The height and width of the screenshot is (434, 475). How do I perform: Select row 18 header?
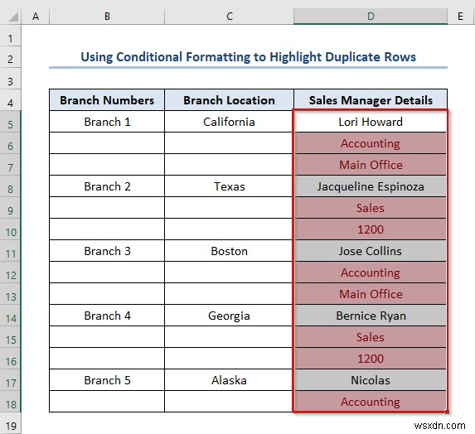click(10, 402)
